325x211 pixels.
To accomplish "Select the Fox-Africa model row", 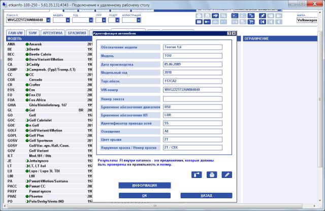I will tap(49, 100).
